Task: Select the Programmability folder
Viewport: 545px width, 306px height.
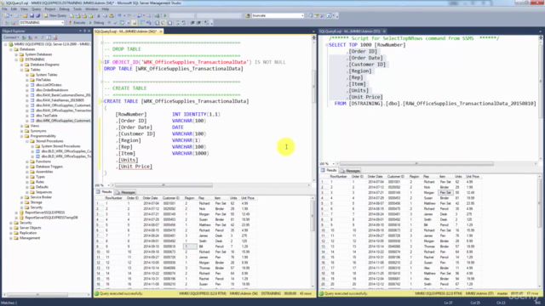Action: [x=43, y=136]
